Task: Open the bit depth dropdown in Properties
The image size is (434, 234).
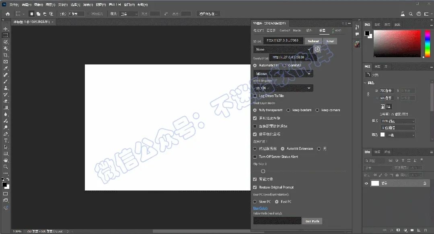Action: pos(398,128)
